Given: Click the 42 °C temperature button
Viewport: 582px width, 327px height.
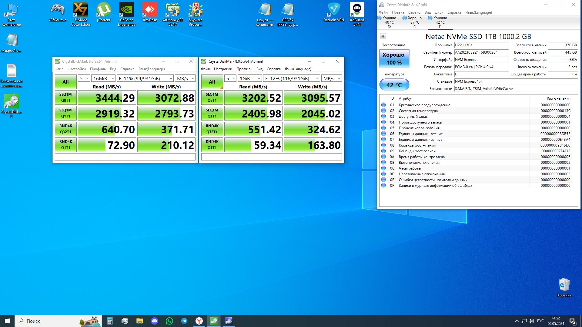Looking at the screenshot, I should pyautogui.click(x=394, y=85).
